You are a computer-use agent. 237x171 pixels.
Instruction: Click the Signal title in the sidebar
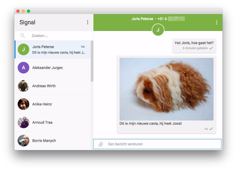(27, 22)
